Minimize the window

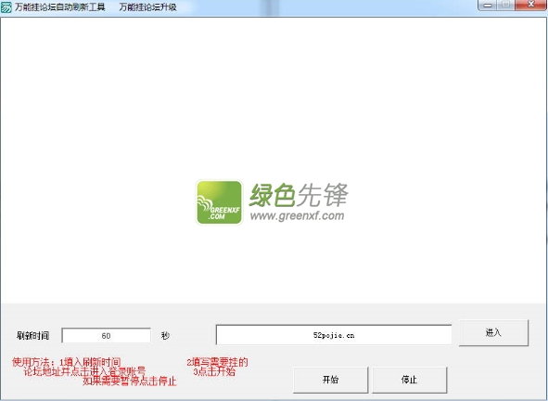point(488,6)
